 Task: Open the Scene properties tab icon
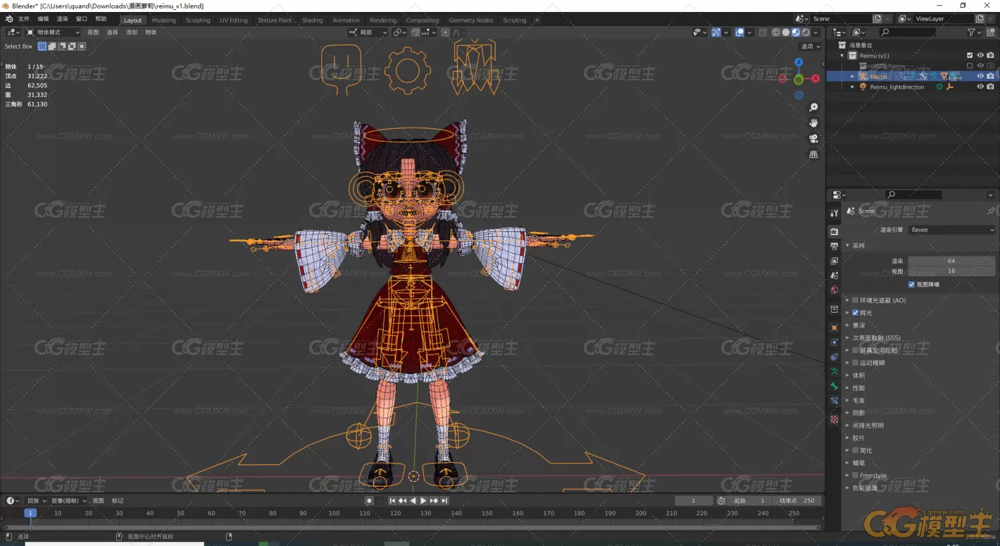click(834, 275)
